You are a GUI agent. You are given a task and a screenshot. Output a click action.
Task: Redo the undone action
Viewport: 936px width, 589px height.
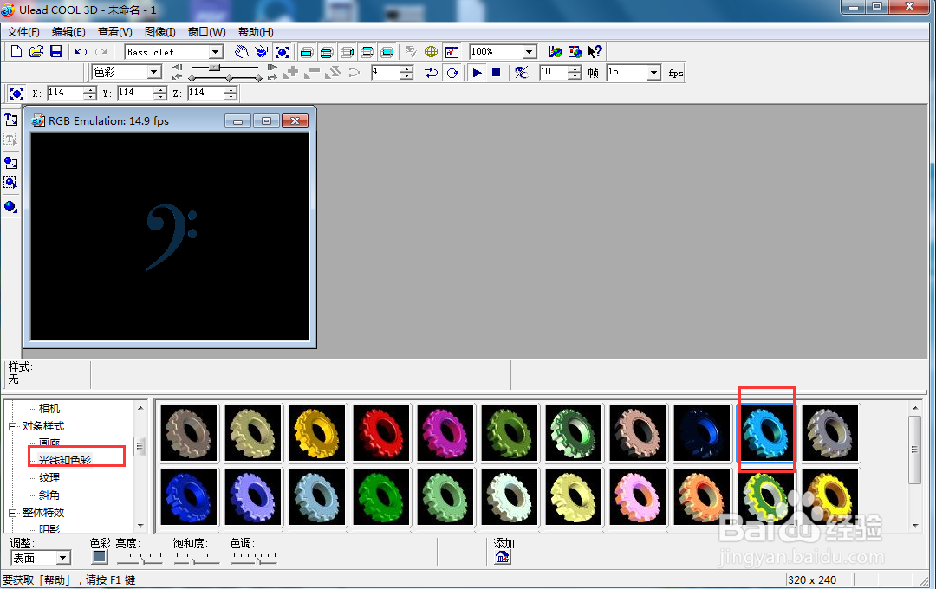coord(101,52)
